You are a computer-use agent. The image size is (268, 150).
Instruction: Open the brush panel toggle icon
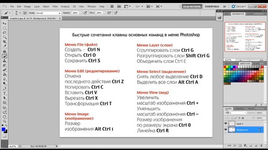point(25,13)
